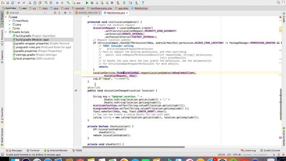The height and width of the screenshot is (161, 286).
Task: Open the TODO tool window
Action: coord(77,151)
